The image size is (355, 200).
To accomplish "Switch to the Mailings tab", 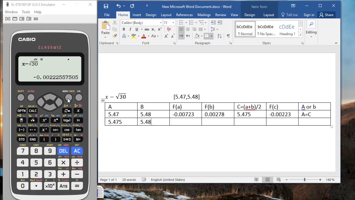I will pos(204,15).
